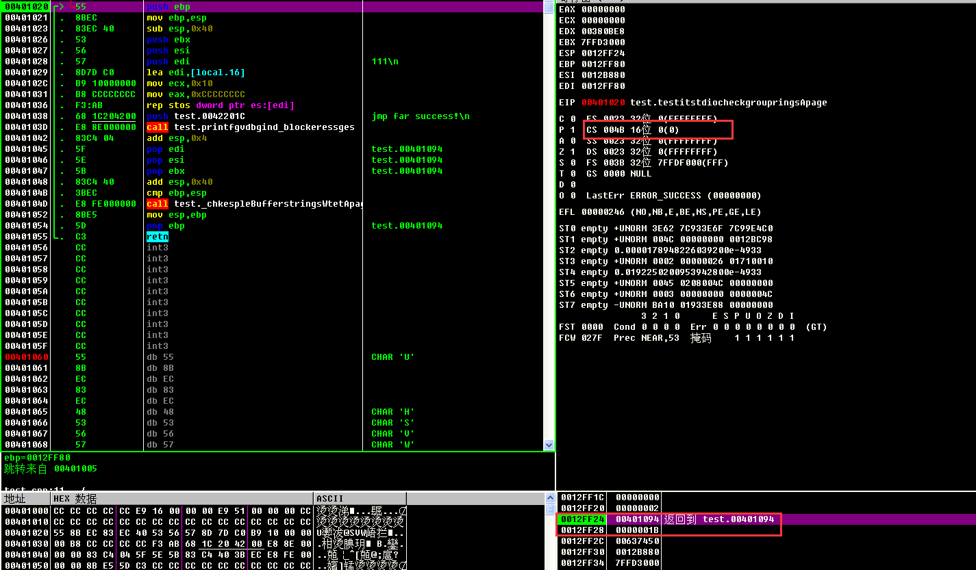Image resolution: width=976 pixels, height=570 pixels.
Task: Click "跳转来自 00401005" in info pane
Action: (x=51, y=469)
